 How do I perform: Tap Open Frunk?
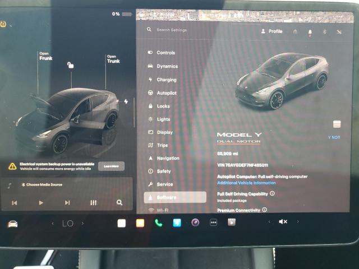46,56
